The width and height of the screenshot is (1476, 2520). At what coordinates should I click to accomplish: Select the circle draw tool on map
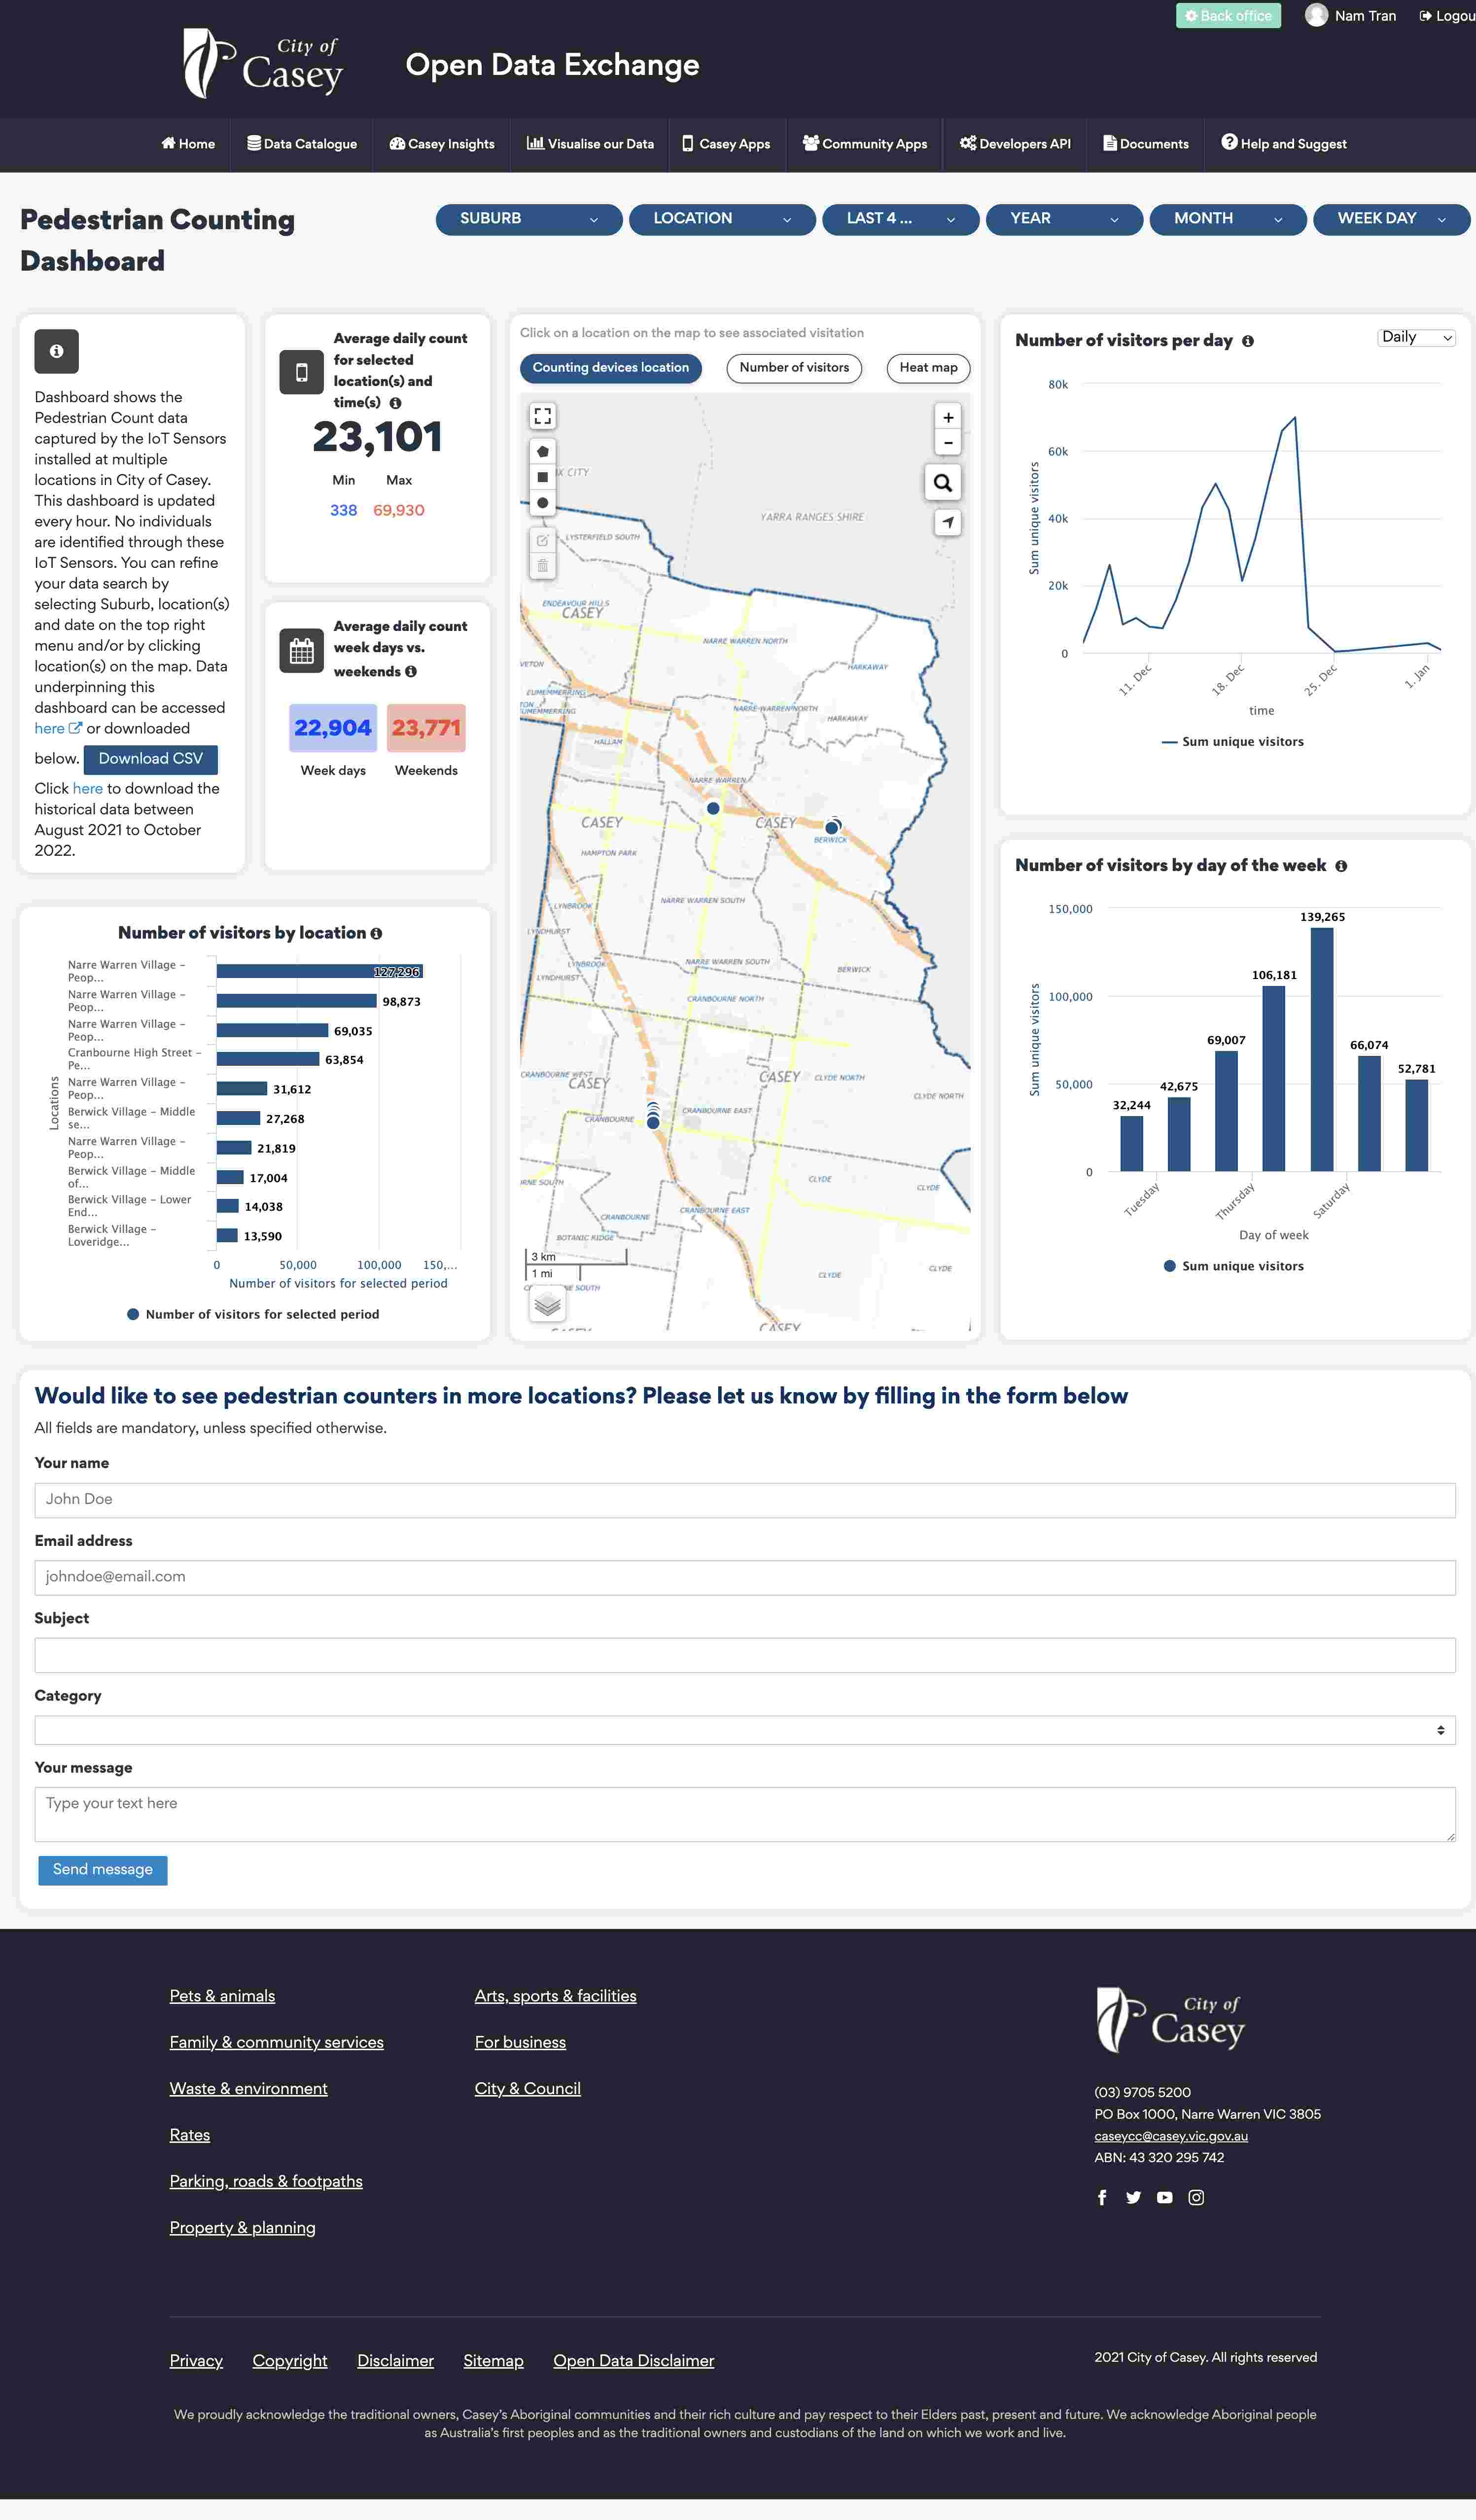point(542,503)
